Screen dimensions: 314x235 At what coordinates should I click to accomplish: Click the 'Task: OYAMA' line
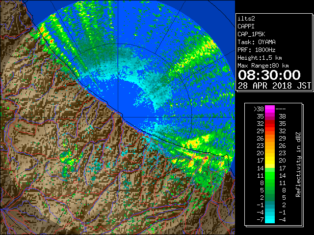pos(257,42)
